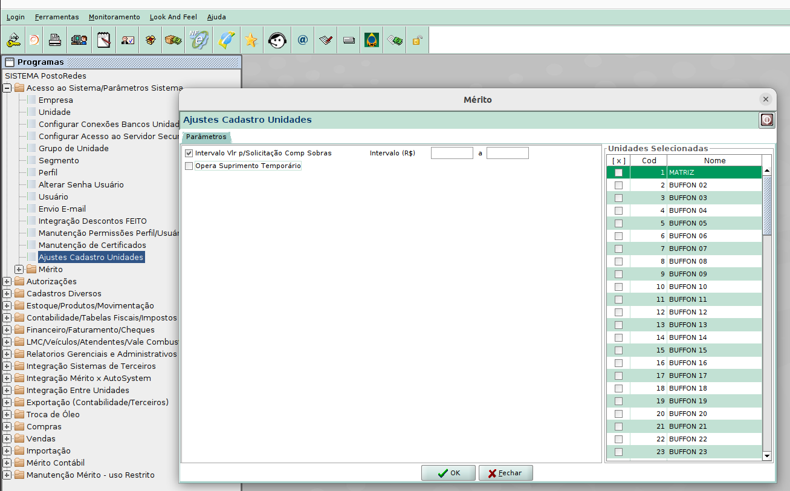Open the support headset icon
The height and width of the screenshot is (491, 790).
coord(277,41)
